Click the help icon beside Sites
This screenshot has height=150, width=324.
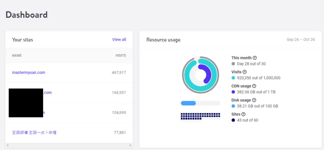point(243,114)
